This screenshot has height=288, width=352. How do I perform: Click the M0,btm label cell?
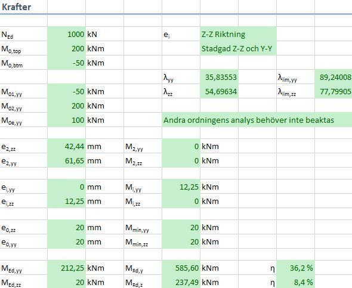[x=24, y=63]
